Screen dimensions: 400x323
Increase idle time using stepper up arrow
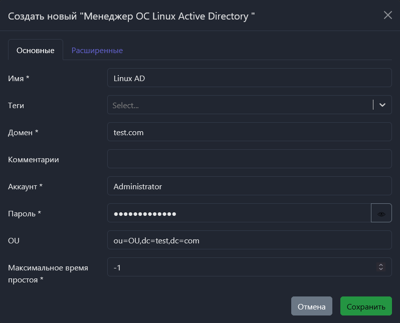(x=381, y=265)
